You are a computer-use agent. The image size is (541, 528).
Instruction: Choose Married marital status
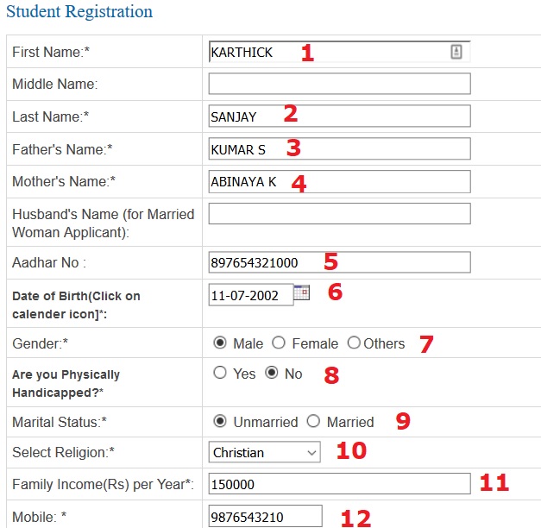coord(313,421)
